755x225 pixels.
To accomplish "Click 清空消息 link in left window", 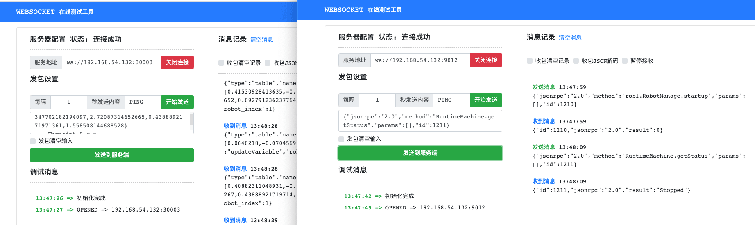I will click(262, 40).
